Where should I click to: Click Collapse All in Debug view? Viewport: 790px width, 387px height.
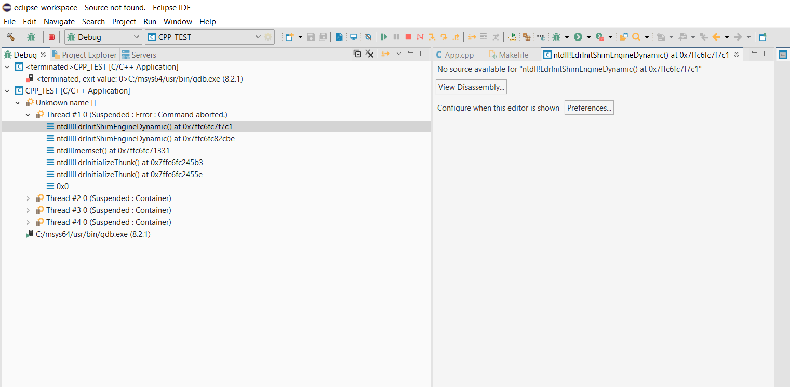click(357, 54)
